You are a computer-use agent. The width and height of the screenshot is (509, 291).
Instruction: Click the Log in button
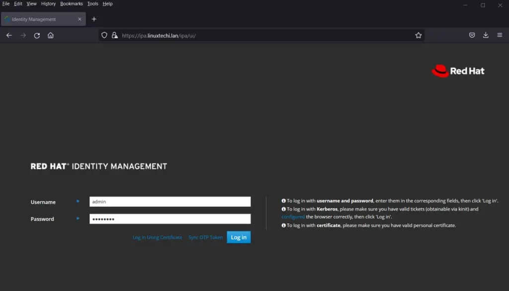[x=239, y=237]
